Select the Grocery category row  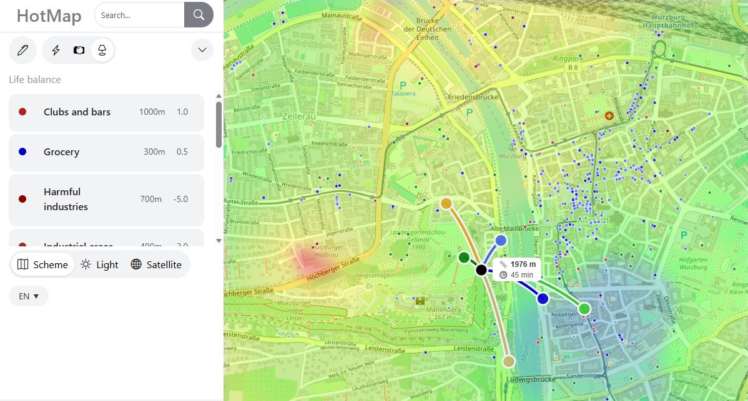tap(106, 152)
